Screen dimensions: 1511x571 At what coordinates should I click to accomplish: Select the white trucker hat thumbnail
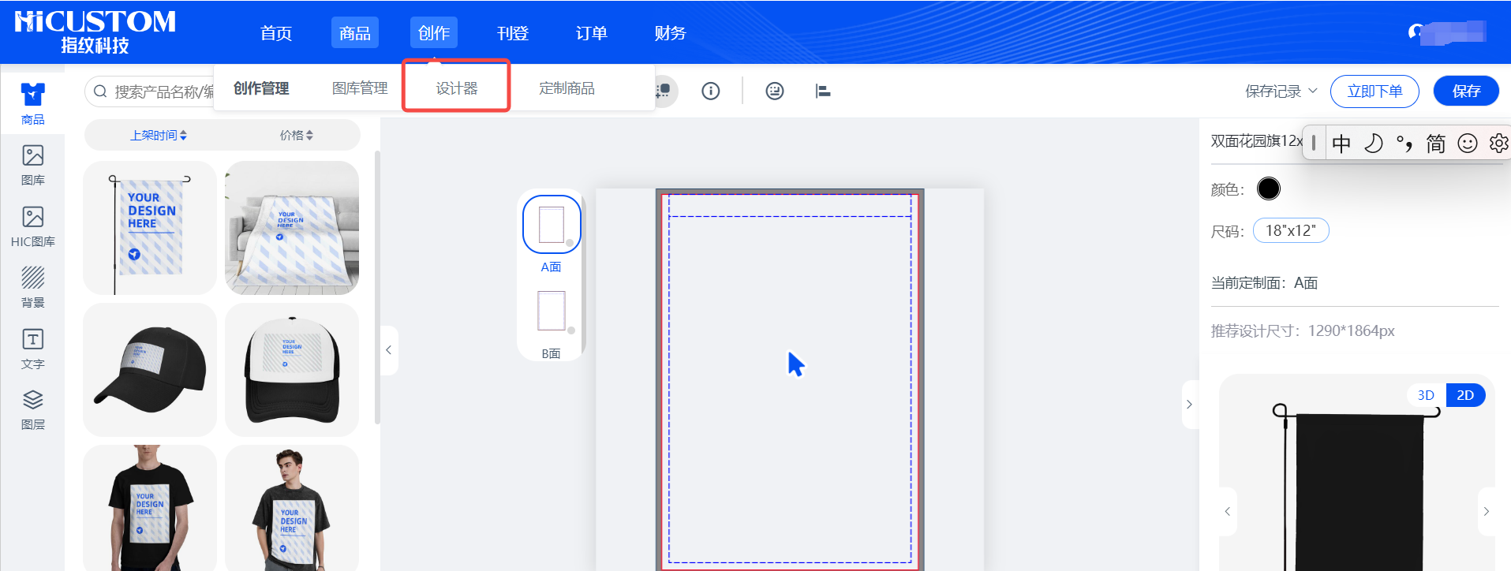292,370
